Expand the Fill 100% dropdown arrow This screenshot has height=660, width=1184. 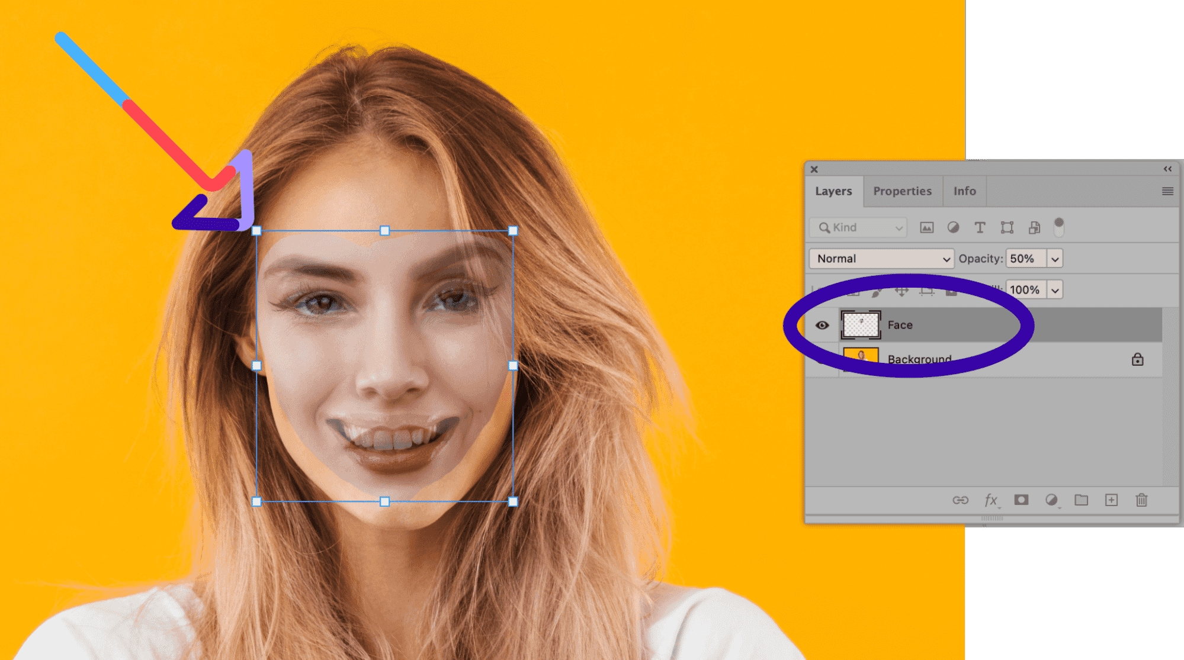point(1055,290)
